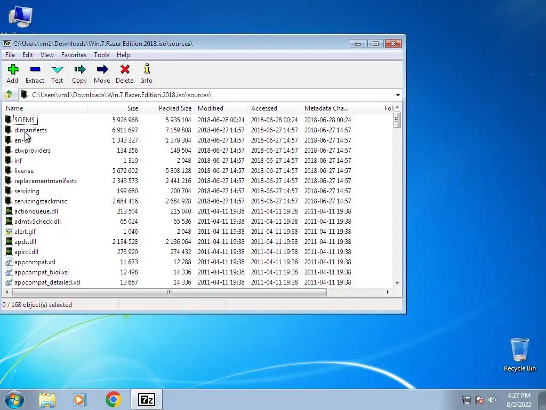Screen dimensions: 546x410
Task: Open the Edit menu
Action: pyautogui.click(x=28, y=55)
